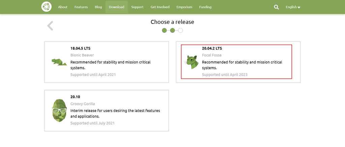Open the Download menu item
This screenshot has height=147, width=345.
tap(117, 7)
